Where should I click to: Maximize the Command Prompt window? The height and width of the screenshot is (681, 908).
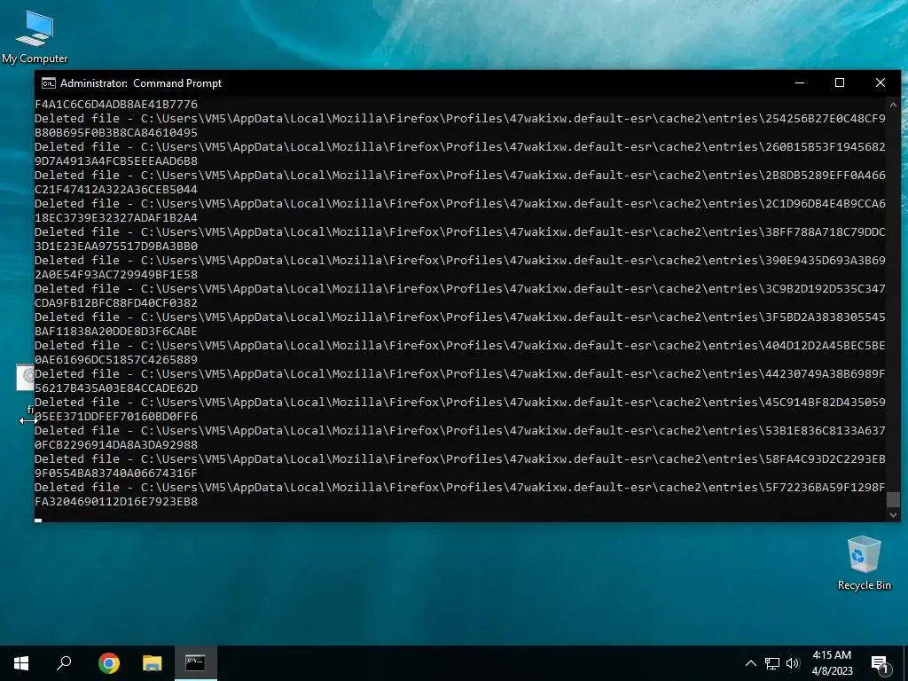pyautogui.click(x=840, y=82)
